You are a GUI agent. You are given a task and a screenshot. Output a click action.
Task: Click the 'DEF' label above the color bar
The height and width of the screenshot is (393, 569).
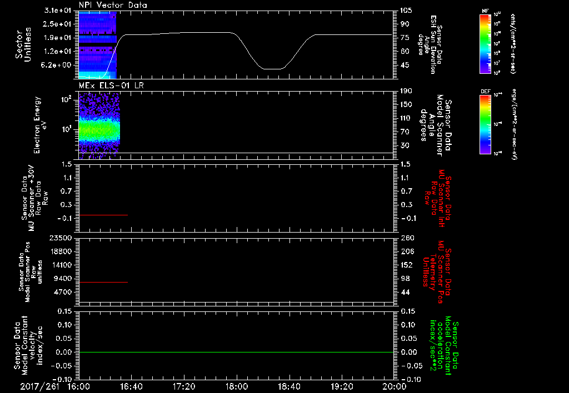point(485,92)
